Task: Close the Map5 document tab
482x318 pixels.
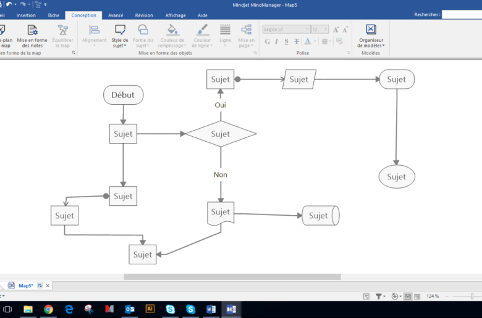Action: click(48, 285)
